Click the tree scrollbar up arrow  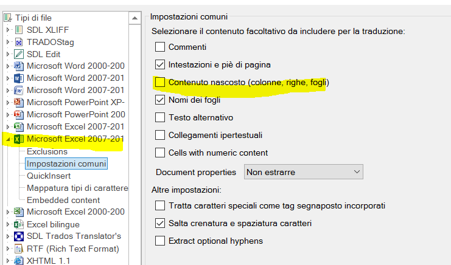coord(135,18)
